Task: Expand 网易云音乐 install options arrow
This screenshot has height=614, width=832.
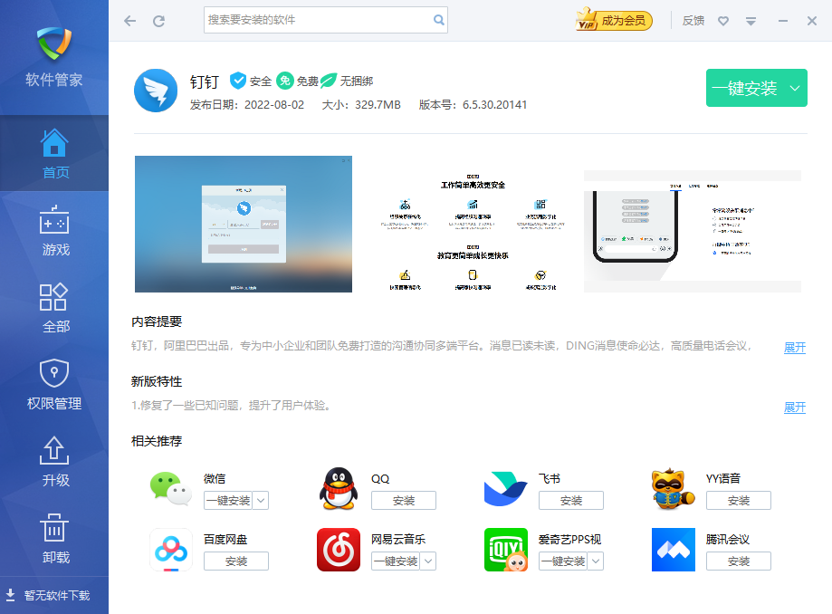Action: pos(428,561)
